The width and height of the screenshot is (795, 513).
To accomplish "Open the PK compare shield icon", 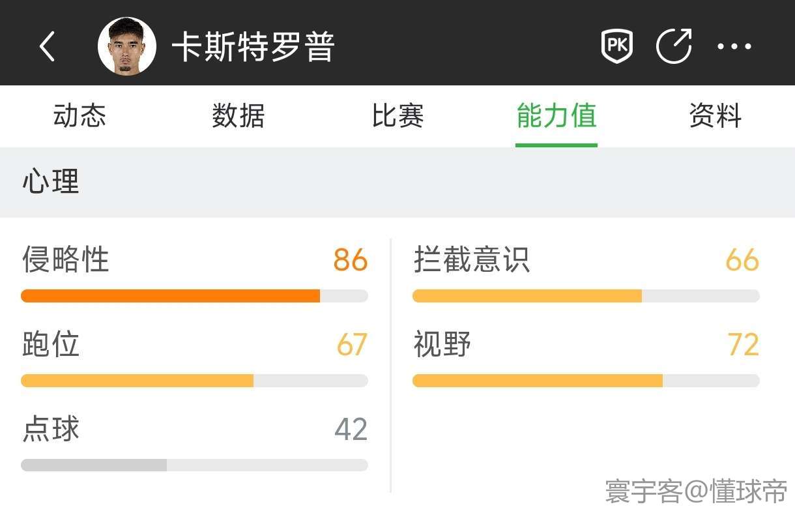I will [616, 46].
